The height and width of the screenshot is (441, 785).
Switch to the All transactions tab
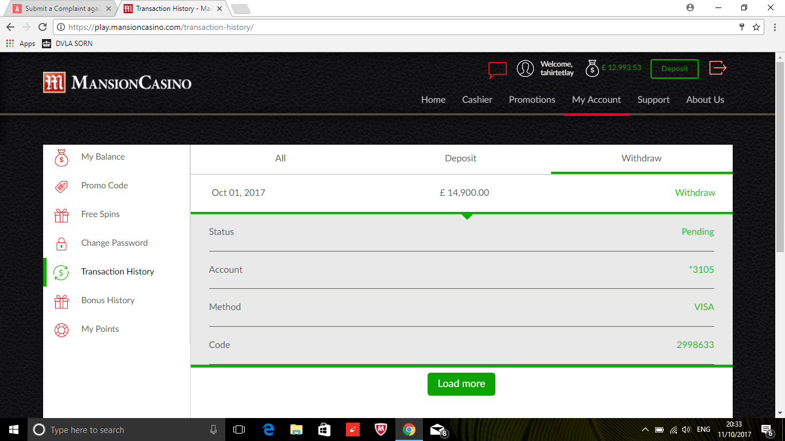point(280,158)
